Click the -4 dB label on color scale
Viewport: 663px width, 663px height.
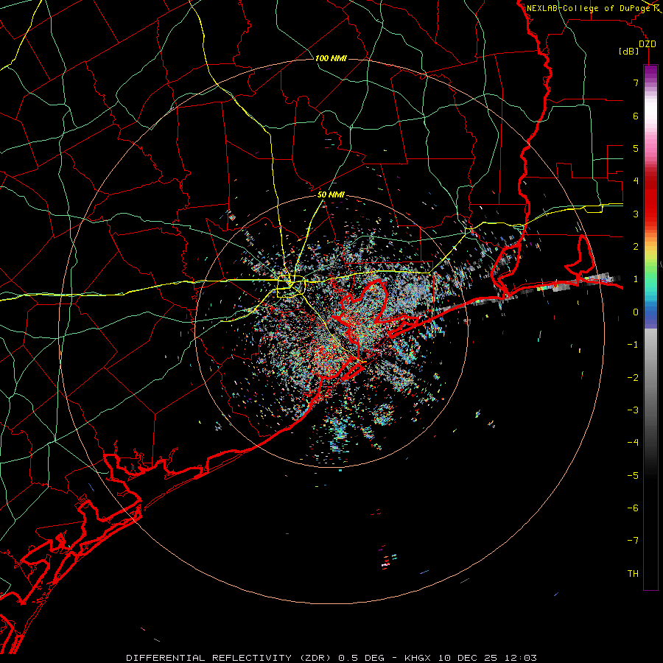pyautogui.click(x=633, y=443)
